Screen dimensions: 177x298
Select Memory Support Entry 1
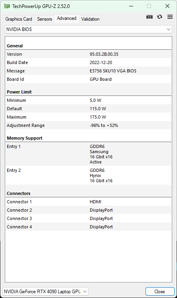click(x=88, y=154)
